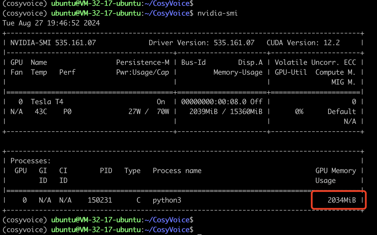Click the 'Process name' column header

click(x=177, y=171)
